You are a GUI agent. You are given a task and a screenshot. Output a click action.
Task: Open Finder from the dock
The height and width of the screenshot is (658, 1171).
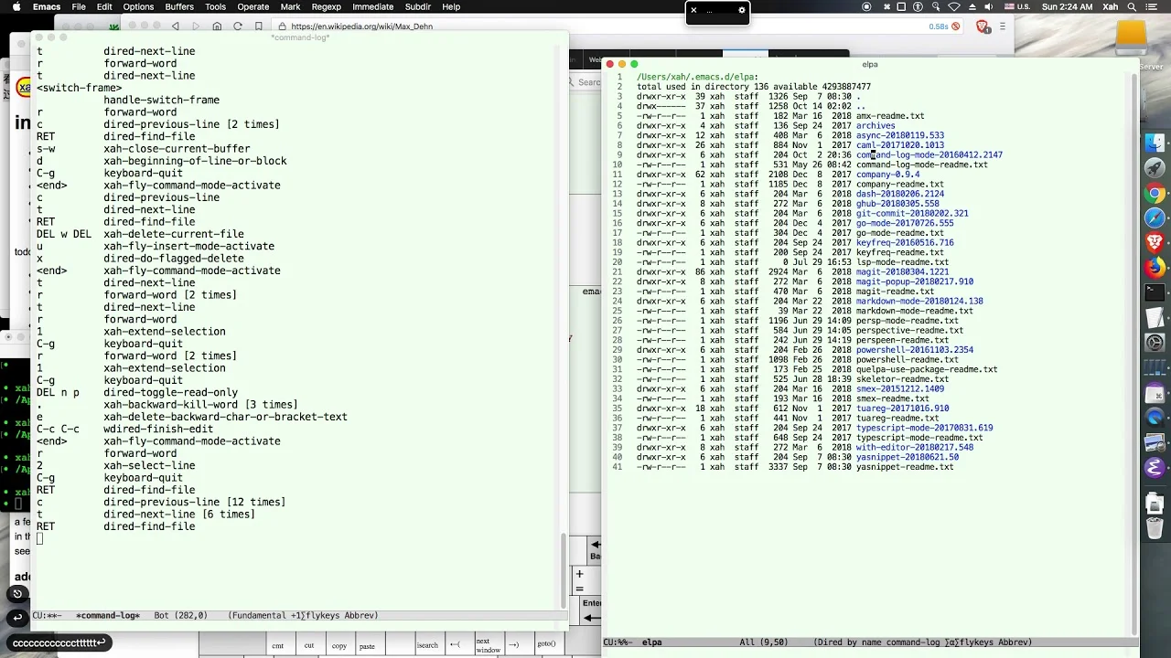tap(1155, 143)
